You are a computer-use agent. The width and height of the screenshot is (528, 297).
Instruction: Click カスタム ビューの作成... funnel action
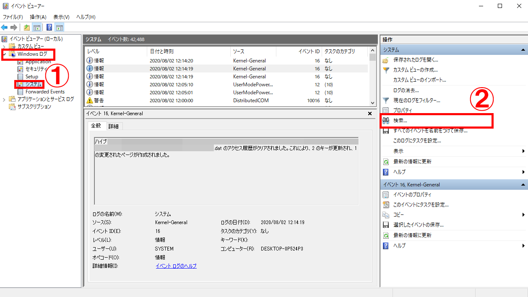coord(415,70)
